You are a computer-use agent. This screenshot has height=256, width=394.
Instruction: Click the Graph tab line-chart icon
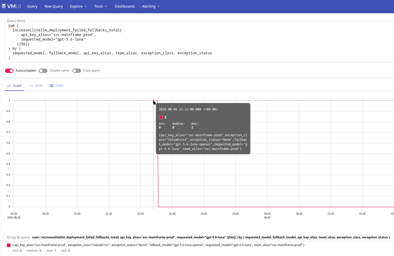(x=9, y=86)
